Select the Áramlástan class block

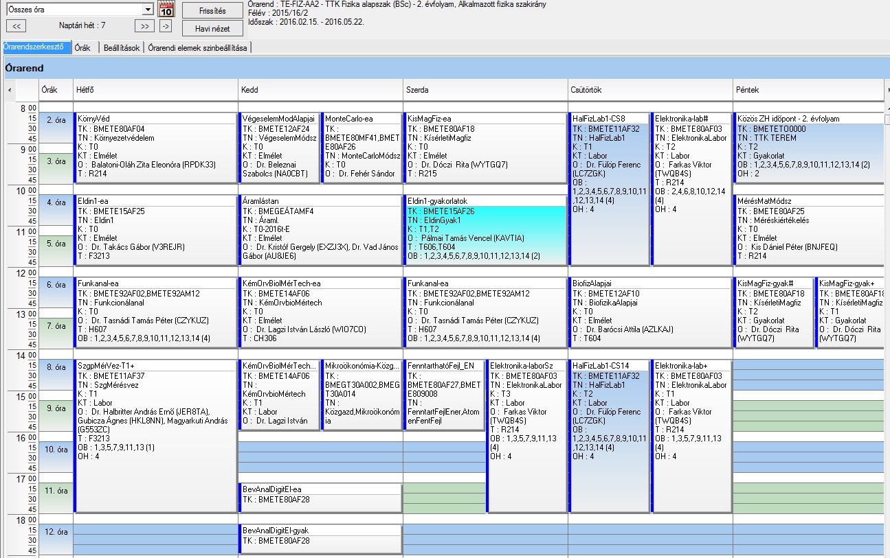tap(320, 230)
